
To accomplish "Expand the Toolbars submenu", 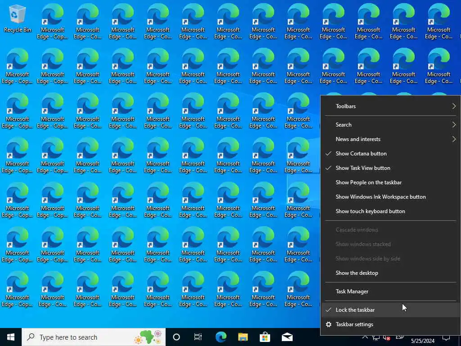I will tap(390, 106).
